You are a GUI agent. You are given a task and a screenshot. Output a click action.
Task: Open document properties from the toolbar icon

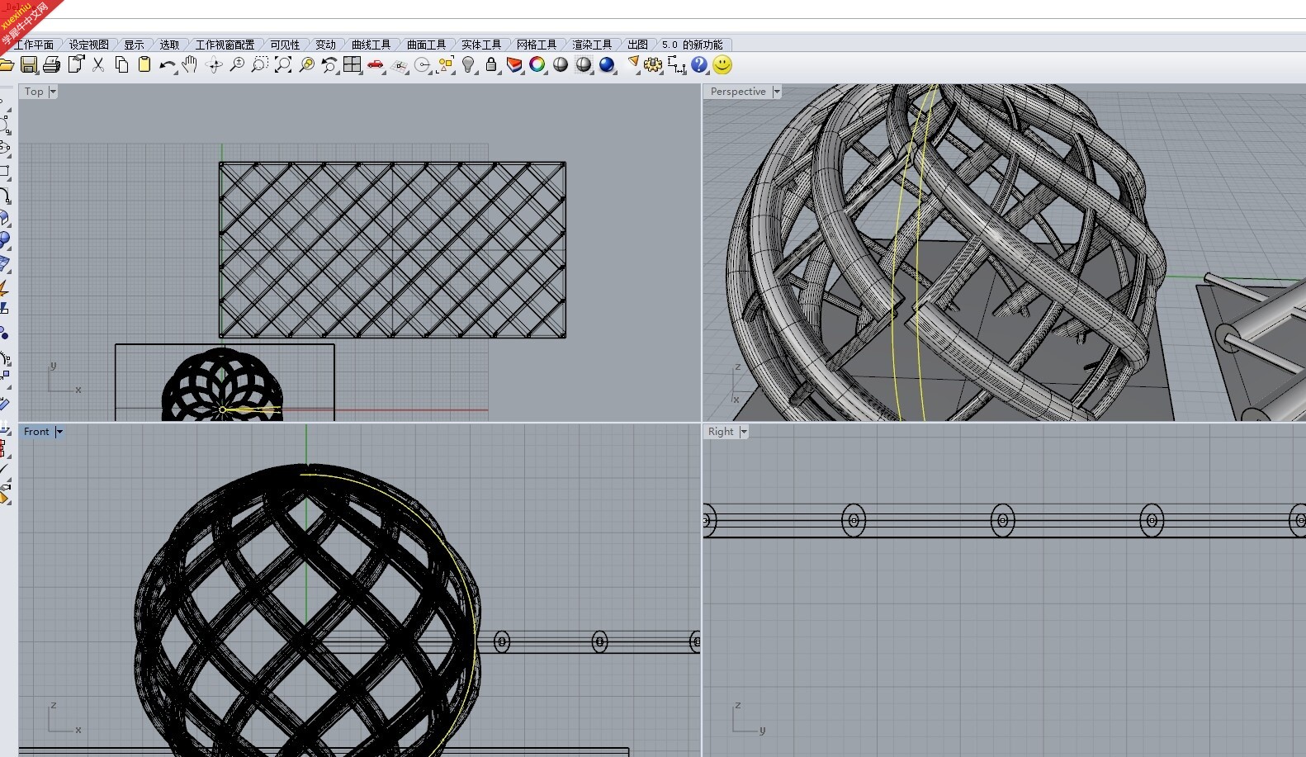tap(76, 64)
